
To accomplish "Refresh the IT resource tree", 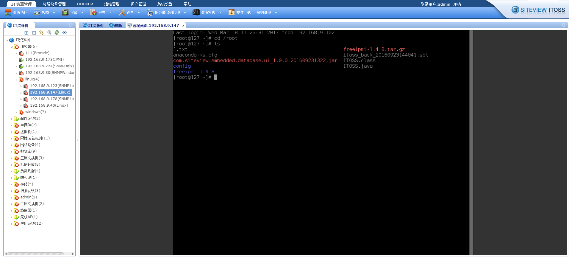I will [57, 32].
